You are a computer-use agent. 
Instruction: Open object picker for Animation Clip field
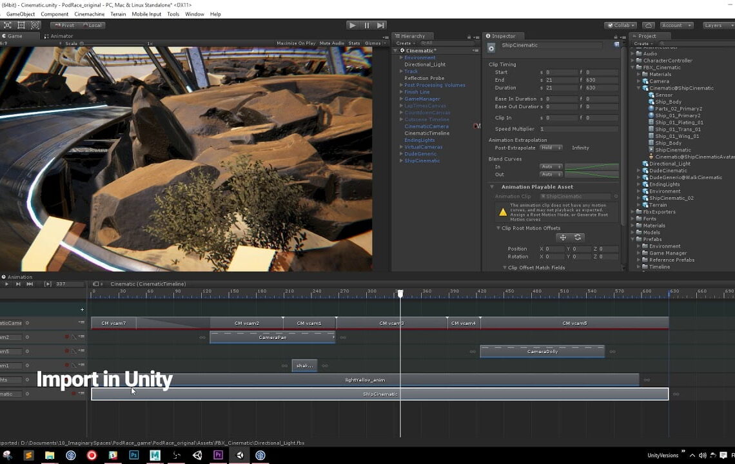(616, 197)
